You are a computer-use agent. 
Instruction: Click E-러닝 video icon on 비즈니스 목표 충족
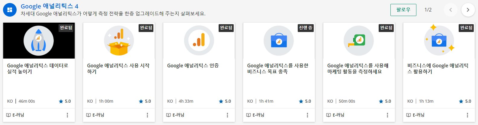coord(249,115)
